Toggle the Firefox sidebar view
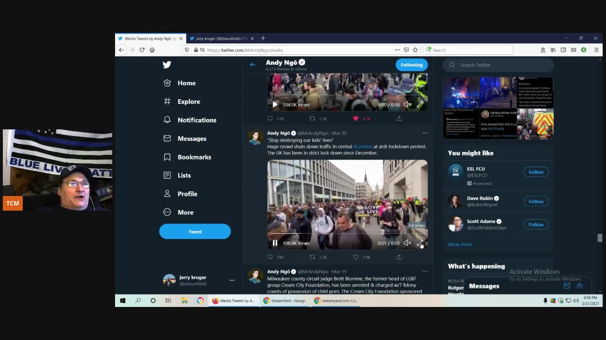This screenshot has width=606, height=340. 563,50
